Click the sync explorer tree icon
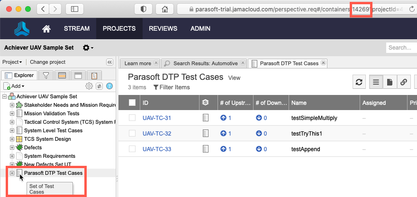This screenshot has height=197, width=417. click(x=99, y=86)
